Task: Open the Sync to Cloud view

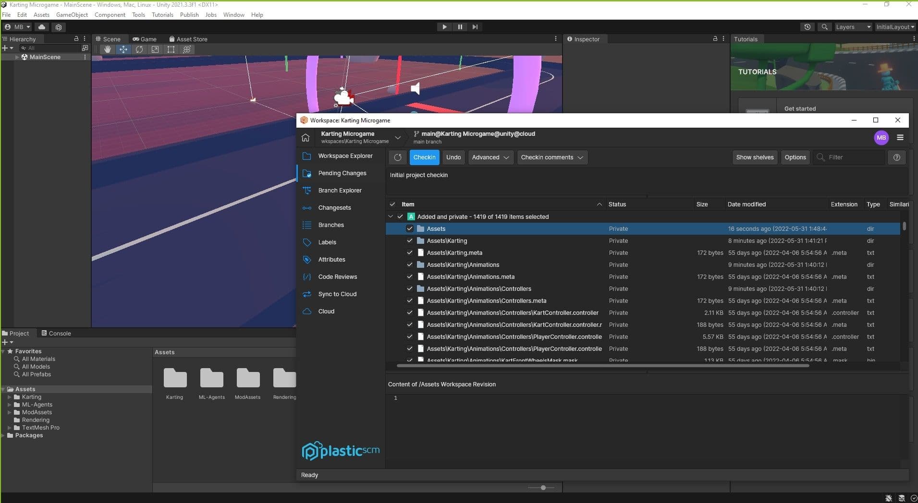Action: [337, 294]
